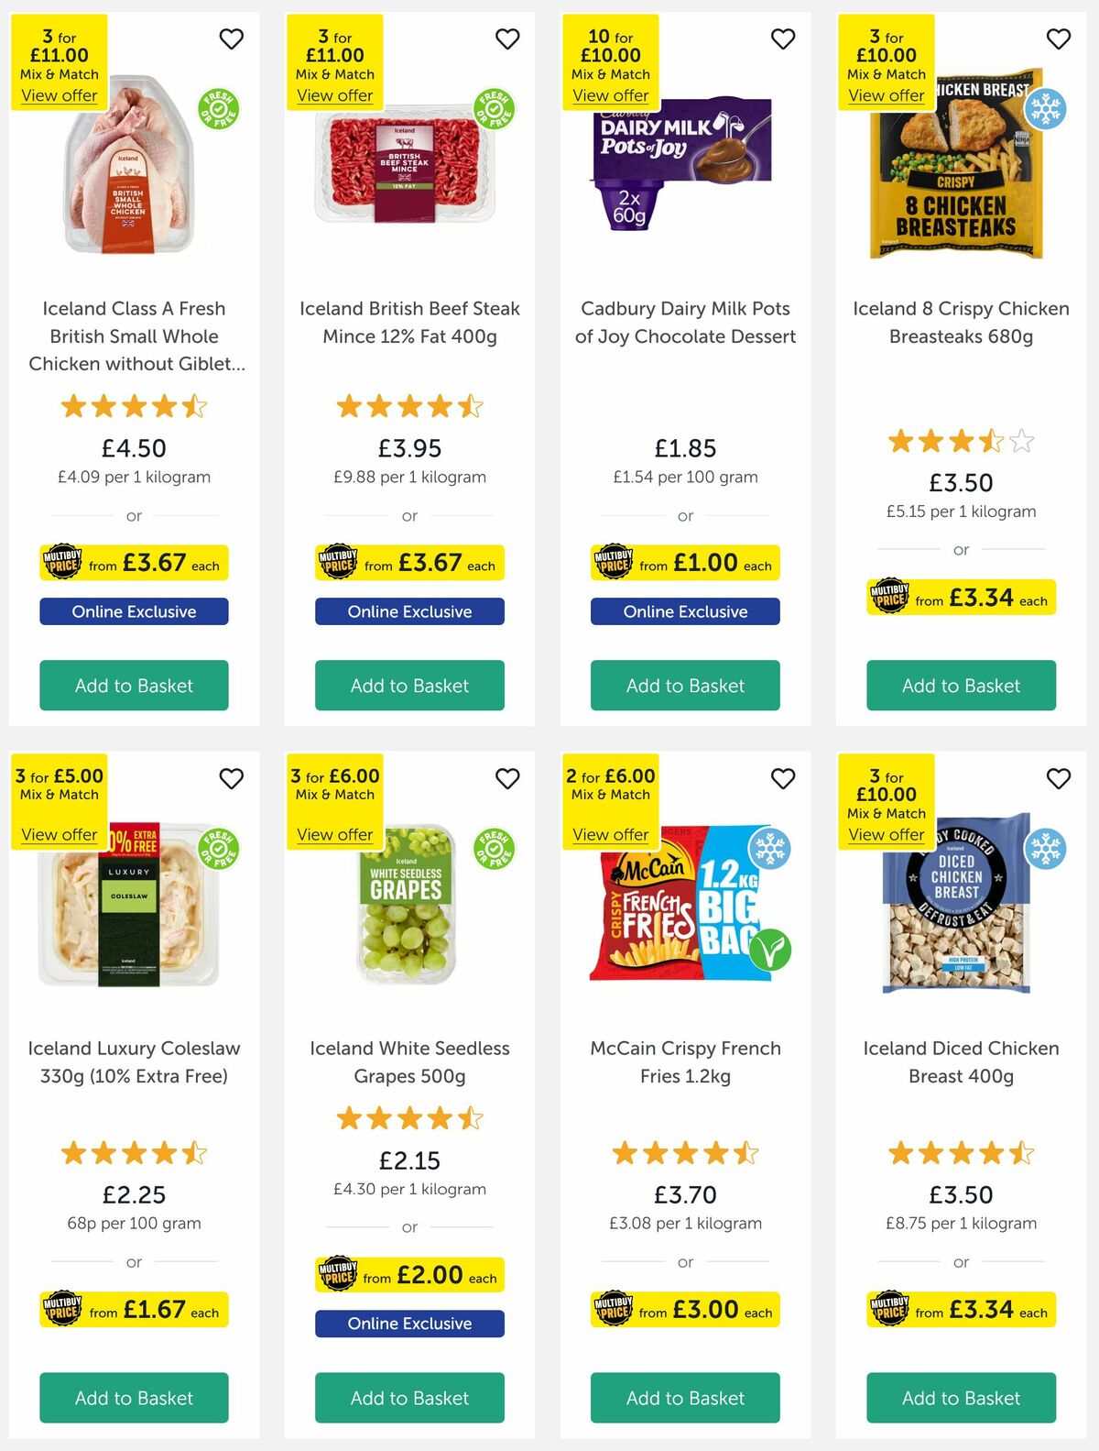1099x1451 pixels.
Task: Select the Online Exclusive label under Beef Steak Mince
Action: [409, 610]
